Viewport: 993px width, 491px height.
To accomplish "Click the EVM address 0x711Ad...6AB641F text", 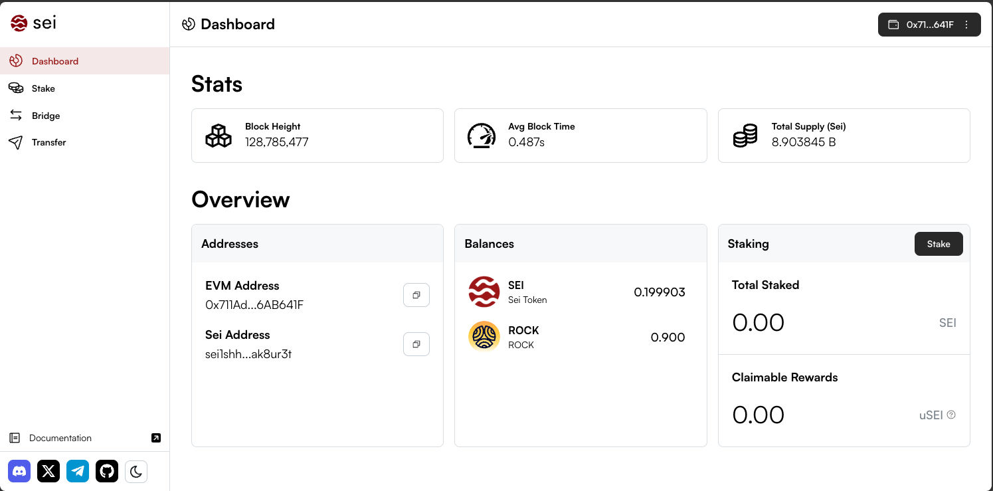I will pyautogui.click(x=254, y=305).
